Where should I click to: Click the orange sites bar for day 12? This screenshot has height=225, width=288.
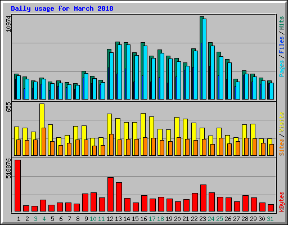coord(111,145)
